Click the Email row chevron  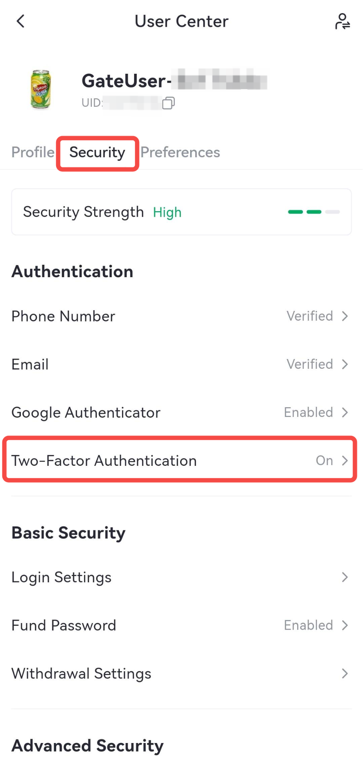(345, 365)
